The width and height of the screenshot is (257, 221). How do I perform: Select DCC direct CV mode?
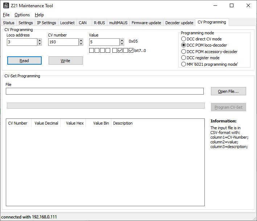[x=202, y=39]
